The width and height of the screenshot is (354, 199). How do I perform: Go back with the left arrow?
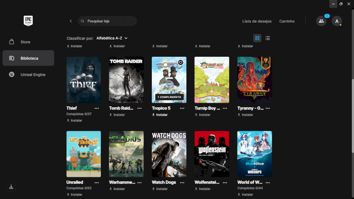pyautogui.click(x=71, y=21)
